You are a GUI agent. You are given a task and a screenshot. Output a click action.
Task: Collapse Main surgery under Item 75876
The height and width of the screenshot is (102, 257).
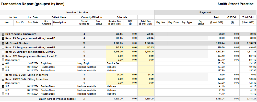coord(3,83)
